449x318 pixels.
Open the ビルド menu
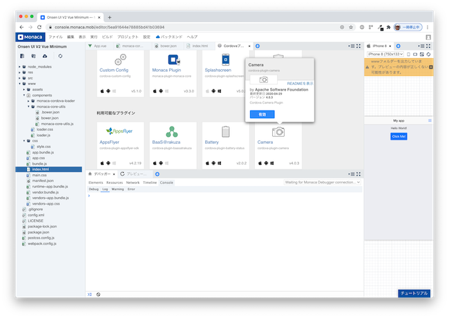click(x=107, y=37)
